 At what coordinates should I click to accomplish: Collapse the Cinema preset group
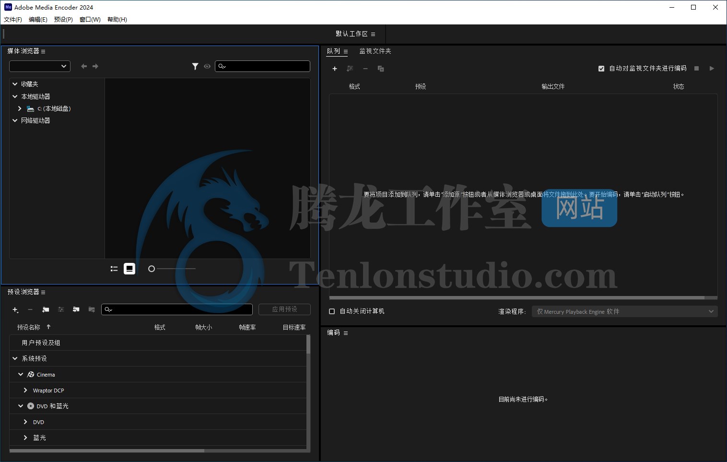21,374
